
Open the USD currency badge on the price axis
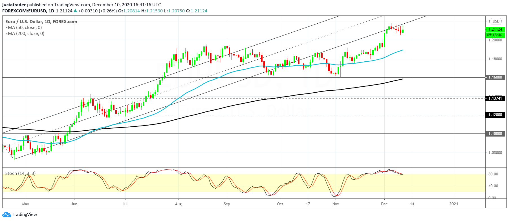496,21
